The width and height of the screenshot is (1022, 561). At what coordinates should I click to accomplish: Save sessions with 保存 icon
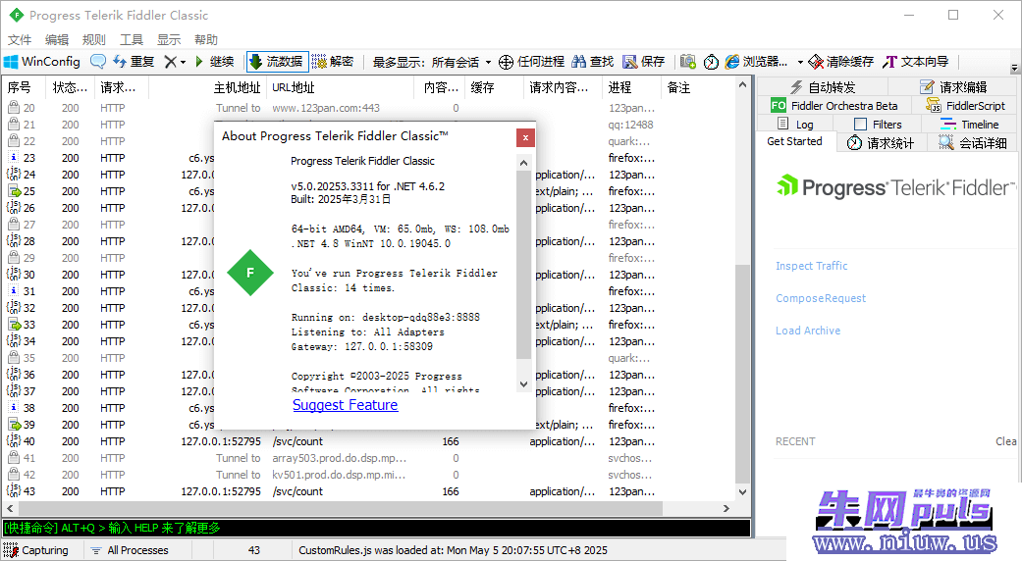click(x=644, y=62)
